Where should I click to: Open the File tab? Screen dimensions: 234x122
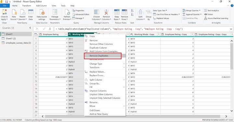[5, 6]
